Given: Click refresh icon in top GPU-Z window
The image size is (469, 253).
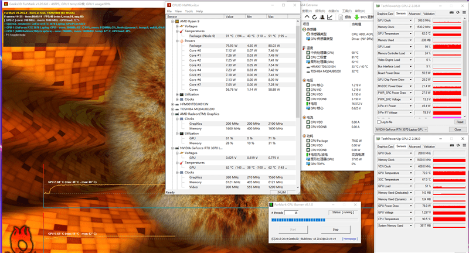Looking at the screenshot, I should (458, 12).
